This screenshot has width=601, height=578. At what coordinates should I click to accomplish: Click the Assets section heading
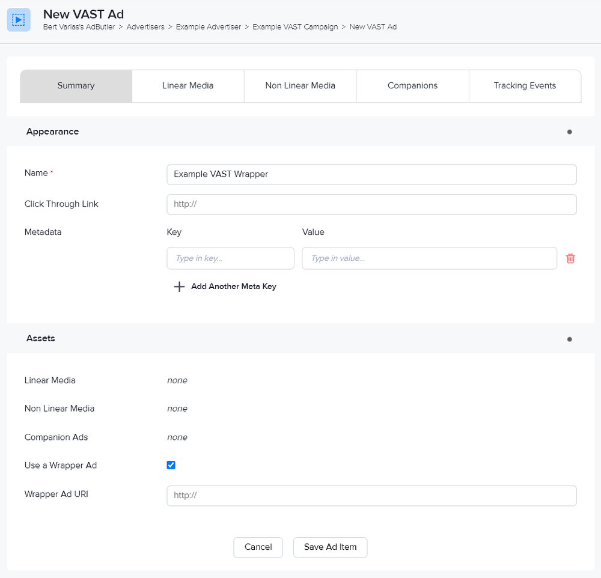[x=41, y=338]
